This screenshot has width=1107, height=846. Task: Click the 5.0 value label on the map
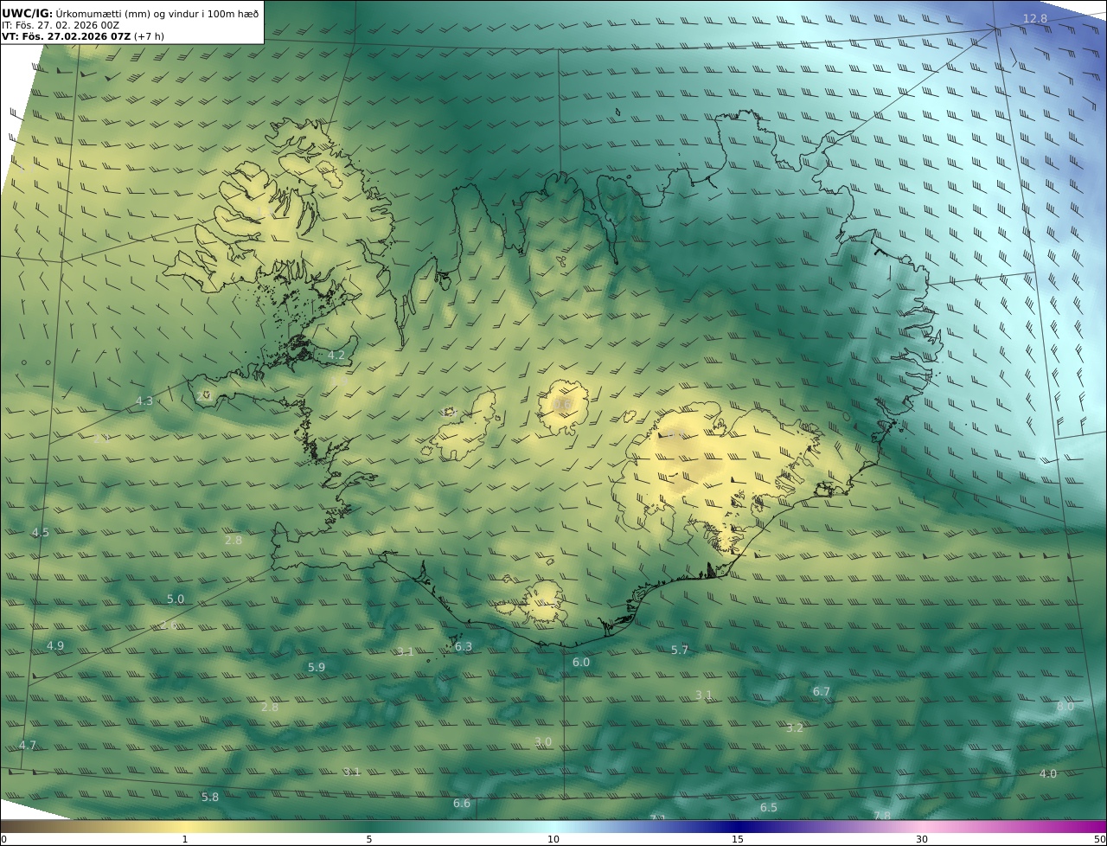[x=176, y=599]
